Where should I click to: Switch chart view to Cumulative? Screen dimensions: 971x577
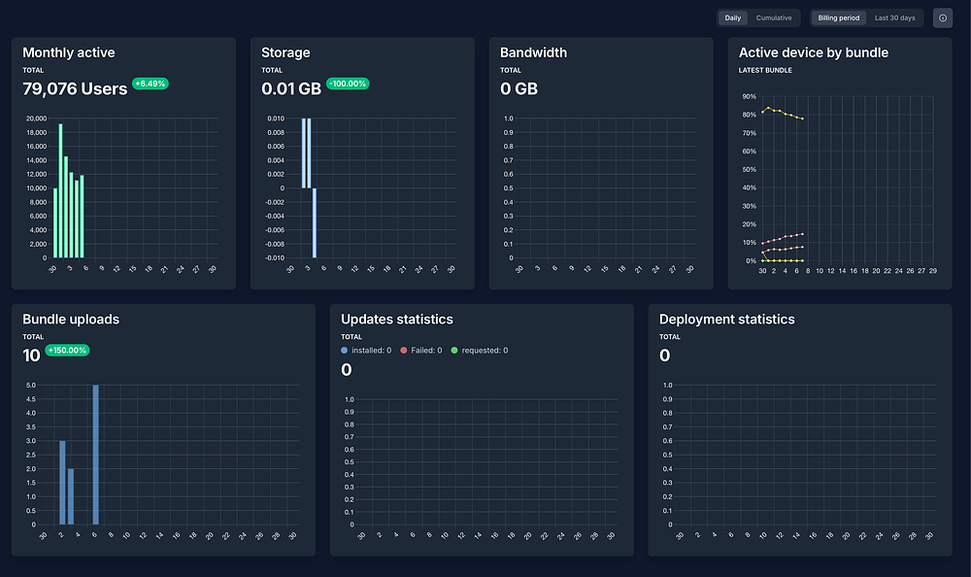[x=774, y=18]
